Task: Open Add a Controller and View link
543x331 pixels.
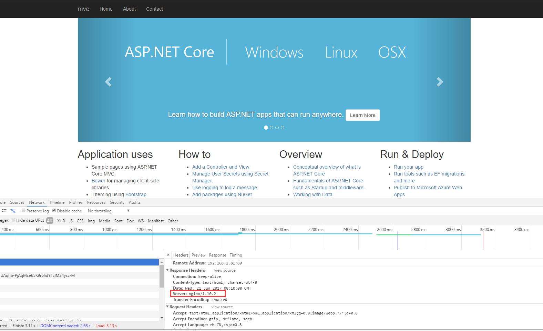Action: [x=221, y=167]
